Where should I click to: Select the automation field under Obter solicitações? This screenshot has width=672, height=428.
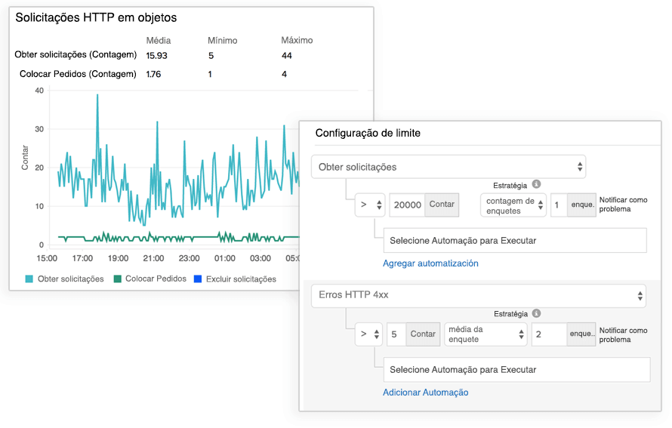(515, 241)
